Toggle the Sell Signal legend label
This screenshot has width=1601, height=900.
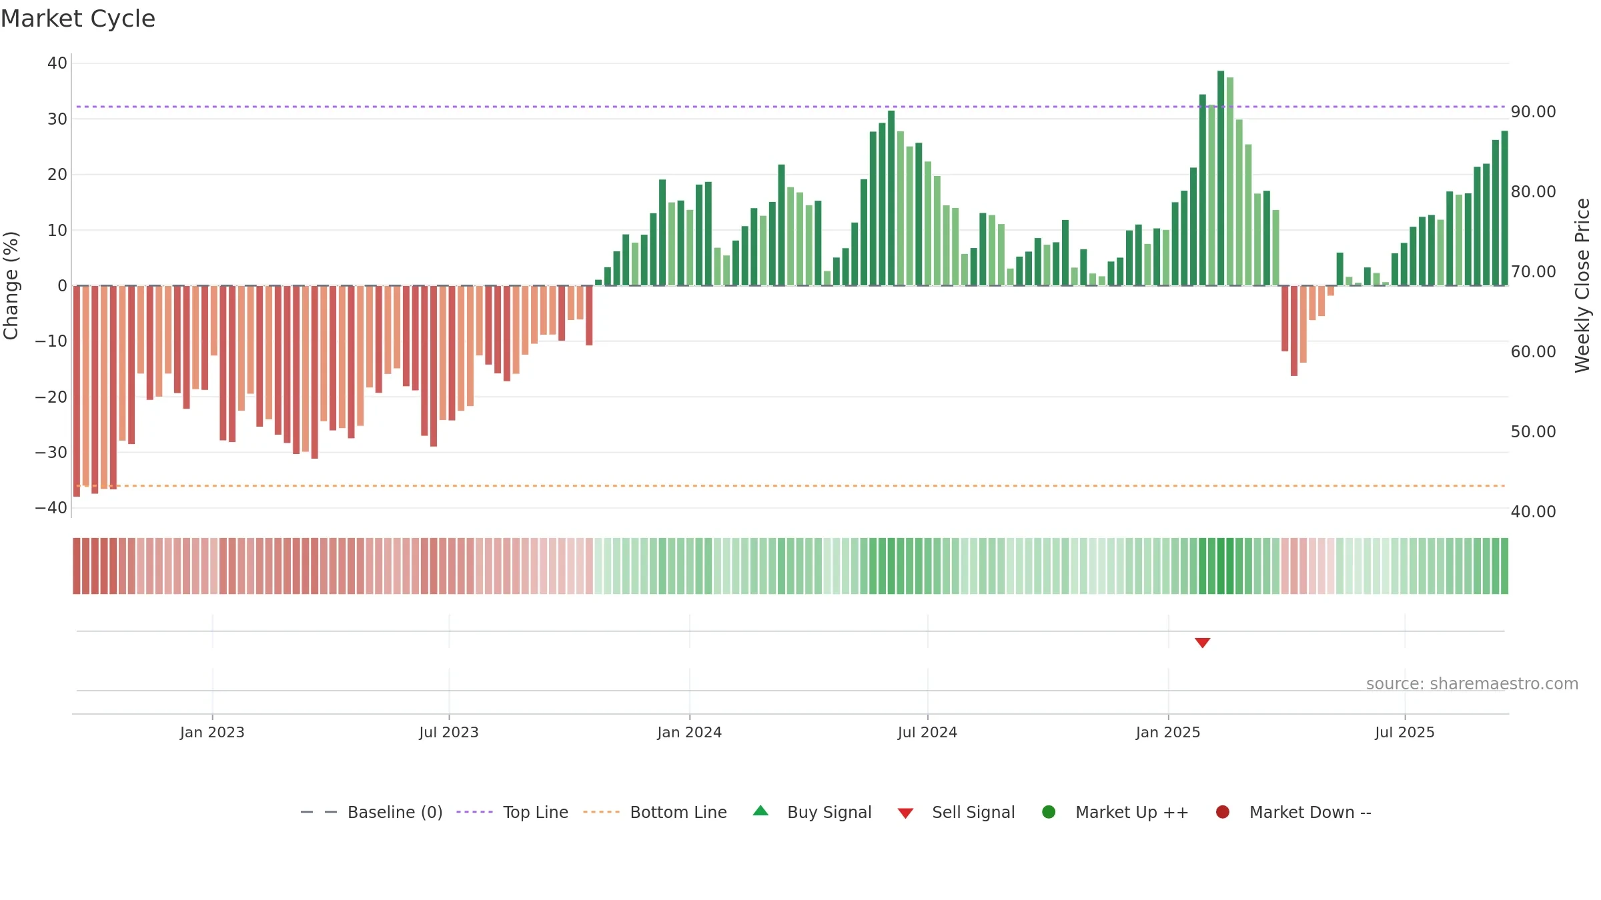pos(973,812)
